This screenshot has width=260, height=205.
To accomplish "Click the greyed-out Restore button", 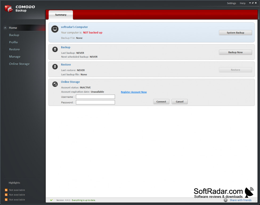I will point(235,70).
